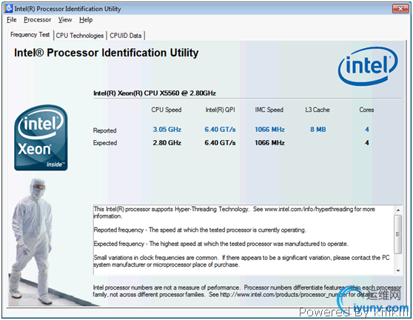Click the reported Cores value 4

point(367,130)
